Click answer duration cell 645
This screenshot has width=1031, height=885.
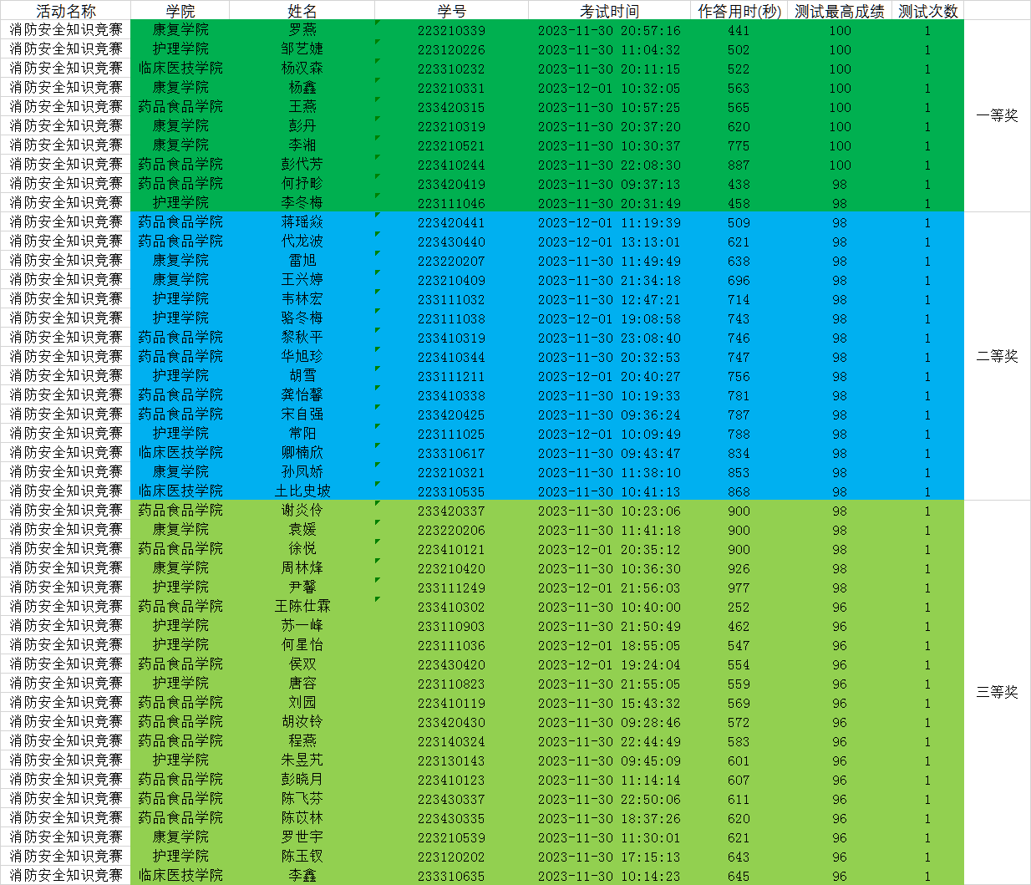tap(739, 876)
